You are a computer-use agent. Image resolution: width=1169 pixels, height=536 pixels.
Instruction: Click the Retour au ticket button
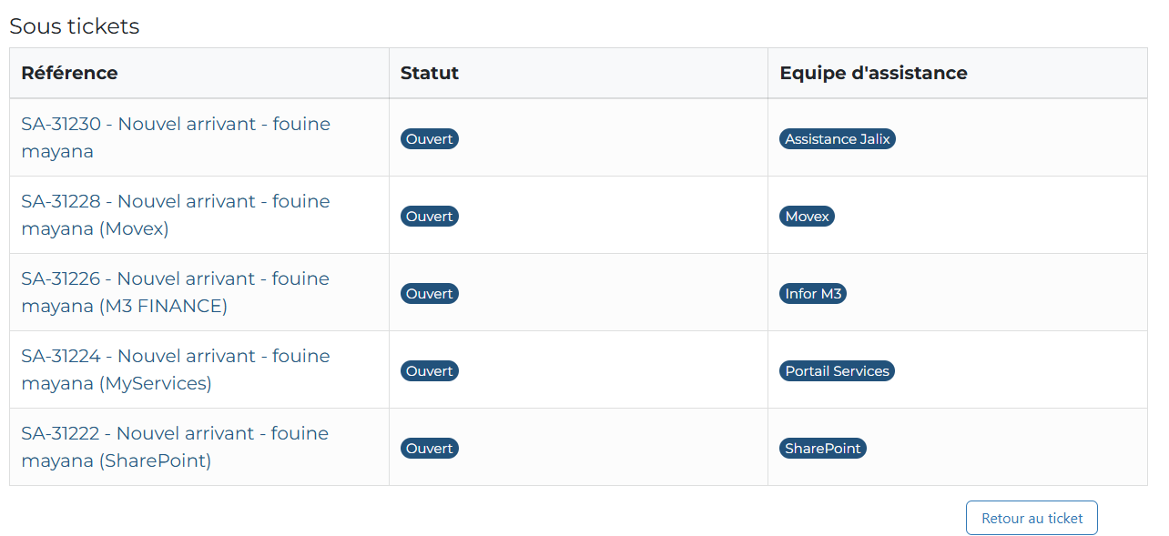click(x=1032, y=518)
